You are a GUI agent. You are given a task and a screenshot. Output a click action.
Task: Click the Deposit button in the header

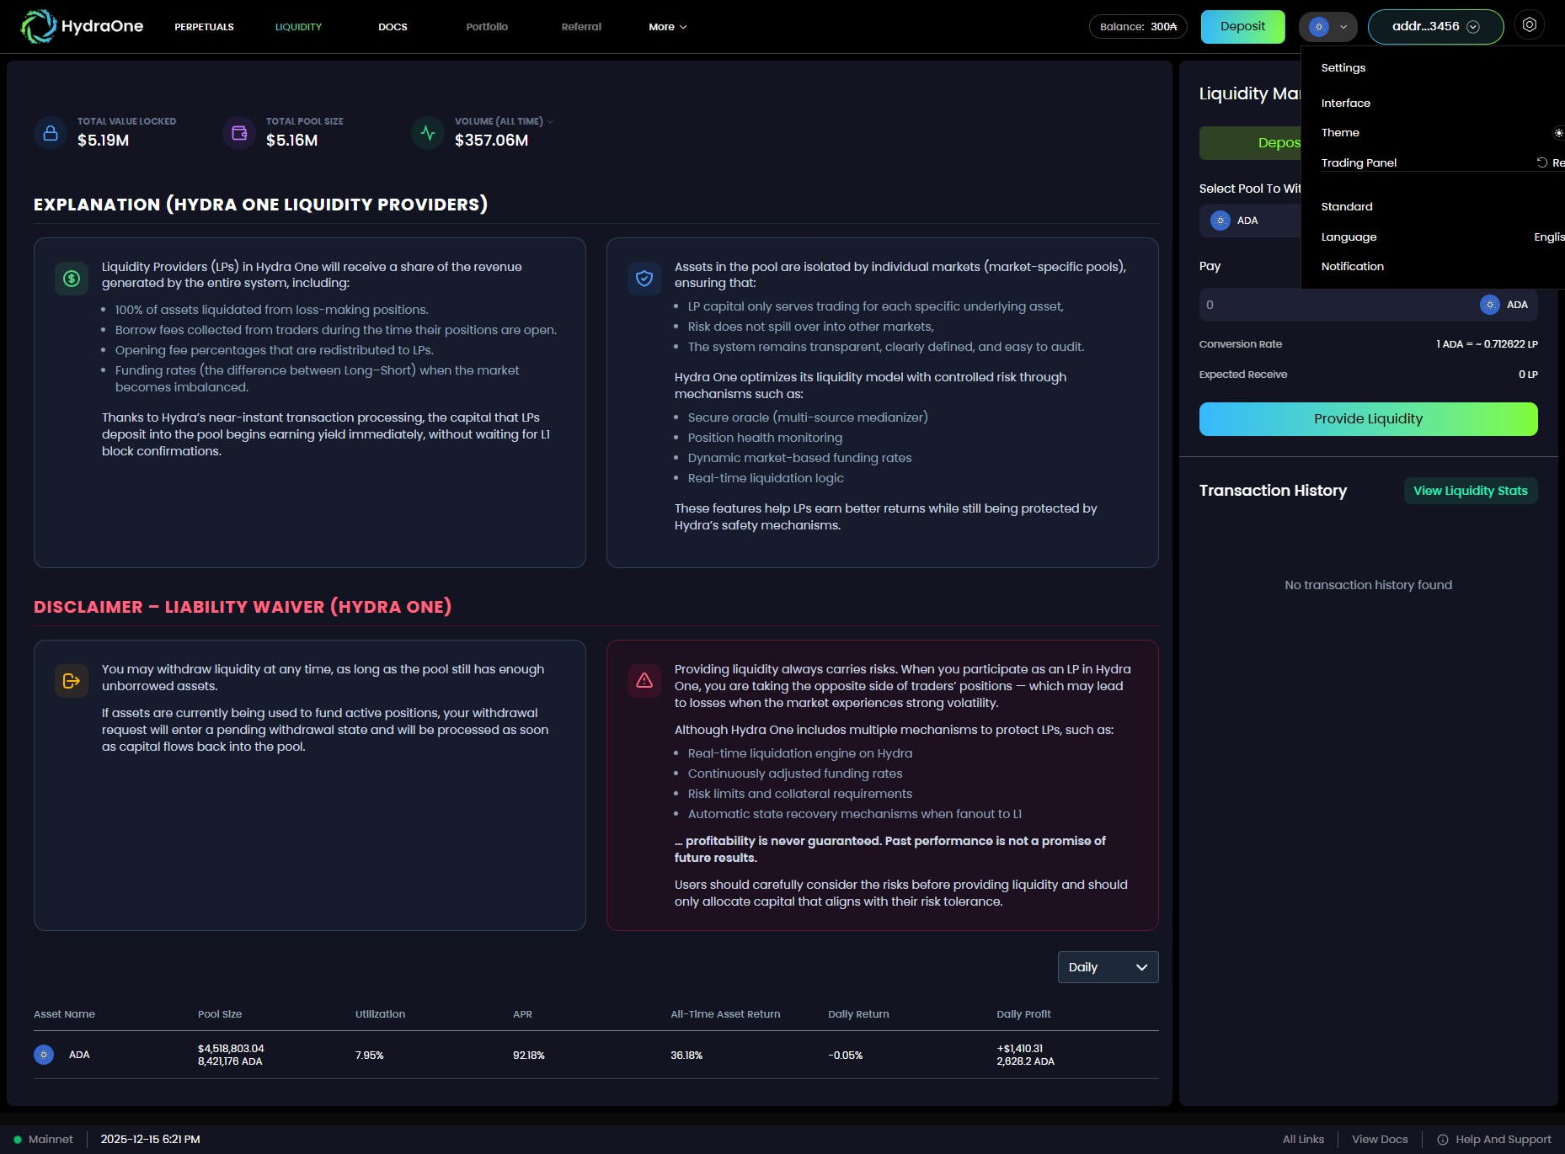pos(1242,27)
